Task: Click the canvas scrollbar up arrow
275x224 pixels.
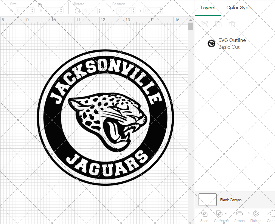Action: tap(191, 20)
